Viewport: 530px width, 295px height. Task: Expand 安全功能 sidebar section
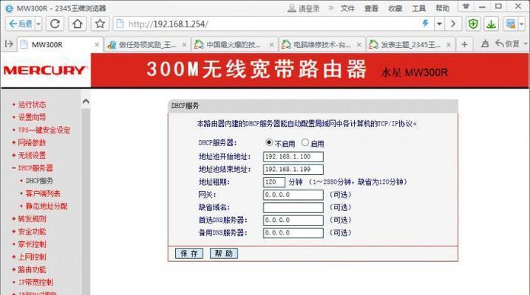pos(32,232)
